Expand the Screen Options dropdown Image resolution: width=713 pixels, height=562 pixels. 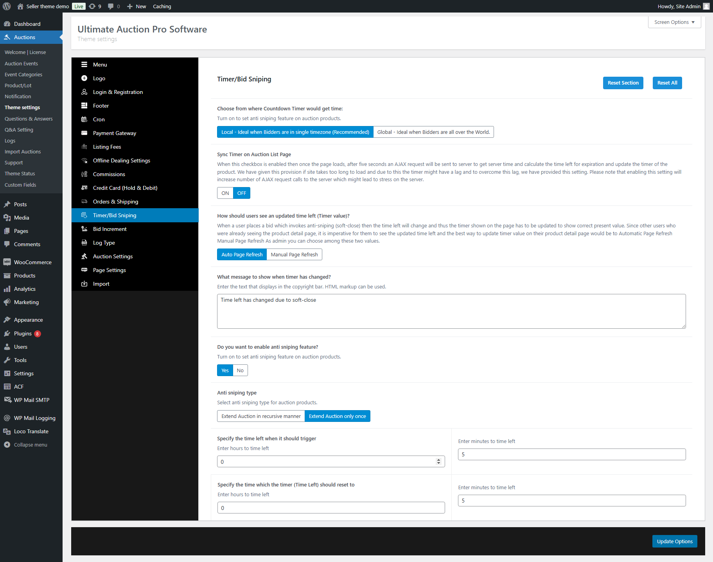[674, 22]
